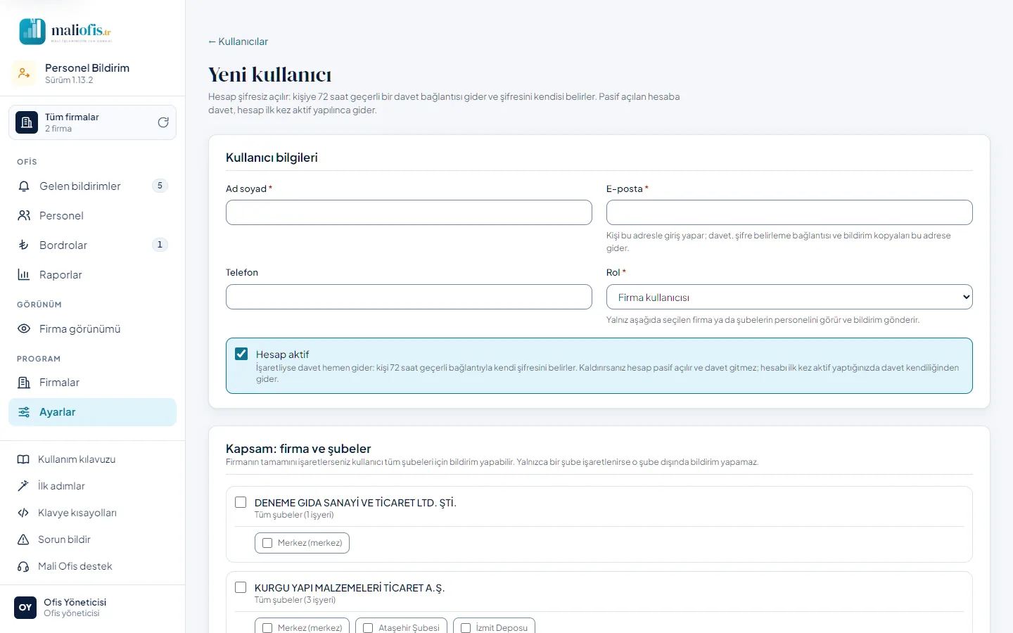Check DENEME GIDA SANAYİ VE TİCARET company checkbox

coord(241,502)
